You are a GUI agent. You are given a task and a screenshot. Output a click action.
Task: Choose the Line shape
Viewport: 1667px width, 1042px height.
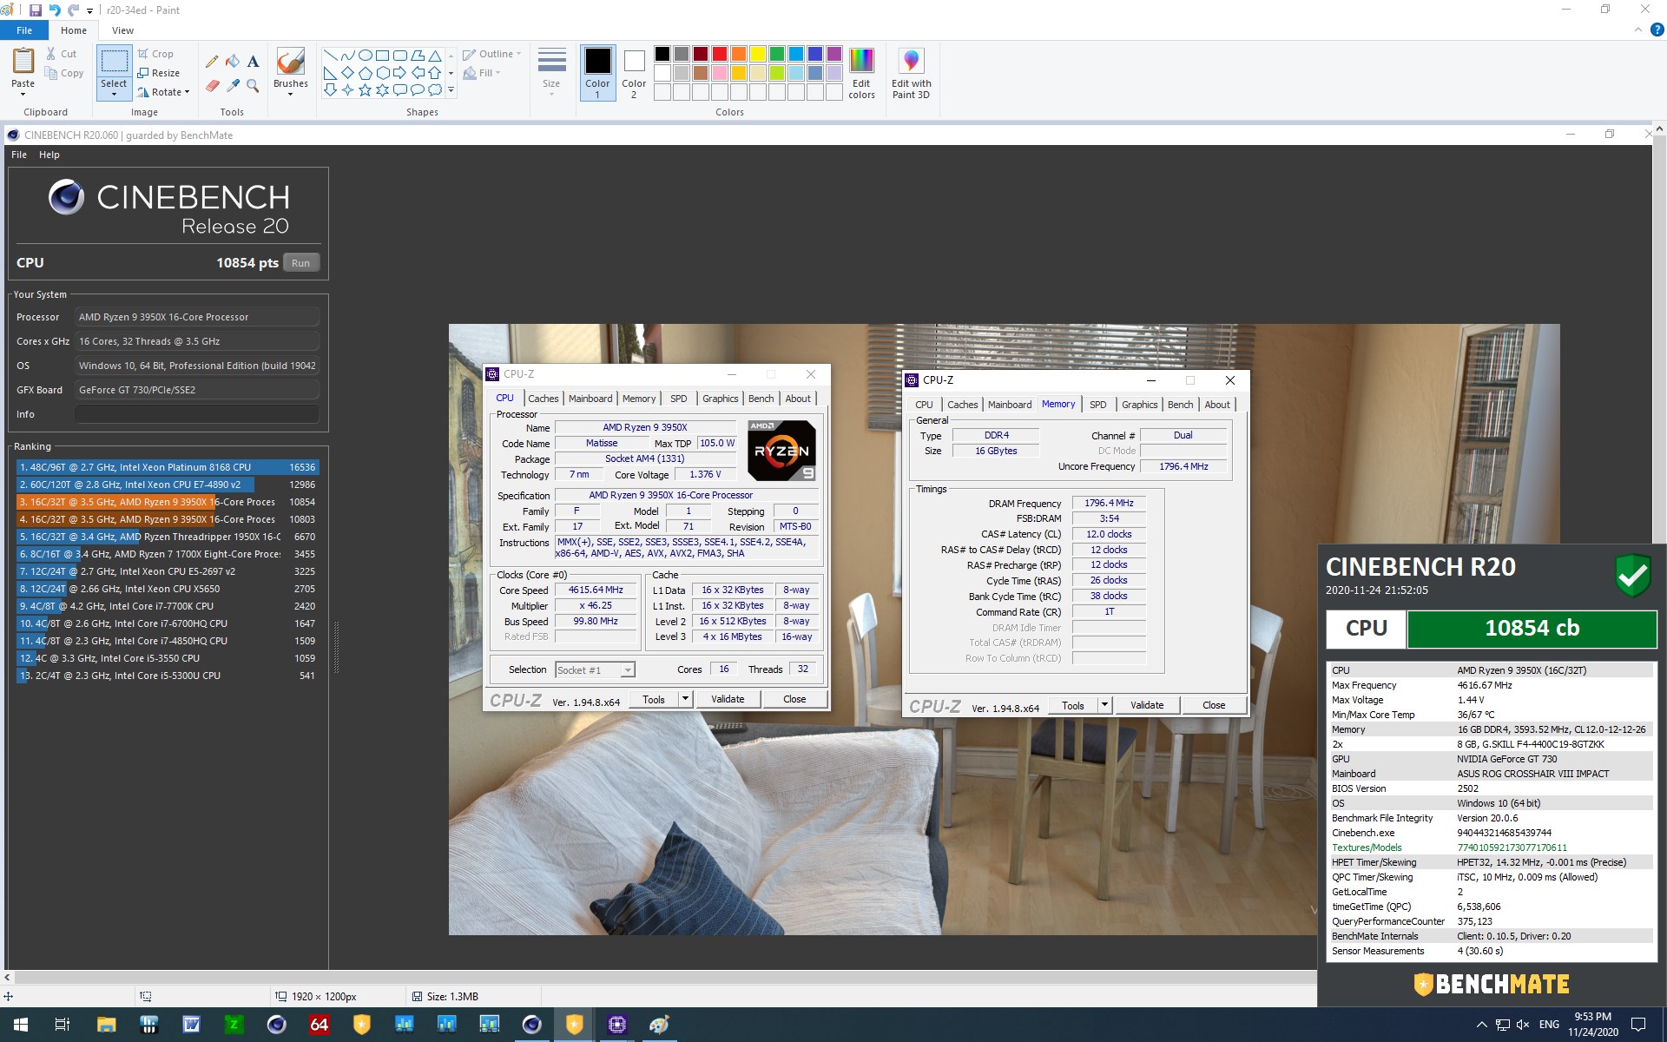pos(330,55)
